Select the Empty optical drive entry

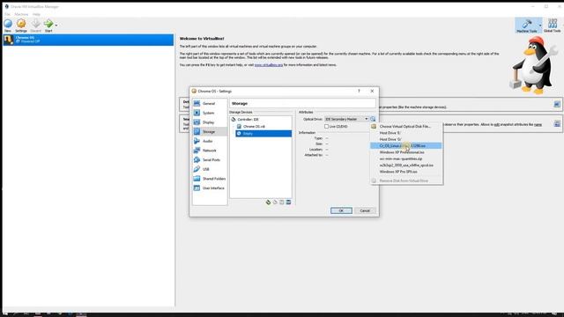coord(263,133)
